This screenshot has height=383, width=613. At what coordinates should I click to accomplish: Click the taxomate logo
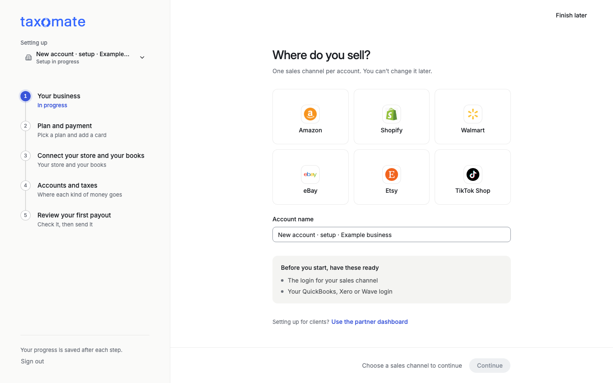[53, 22]
